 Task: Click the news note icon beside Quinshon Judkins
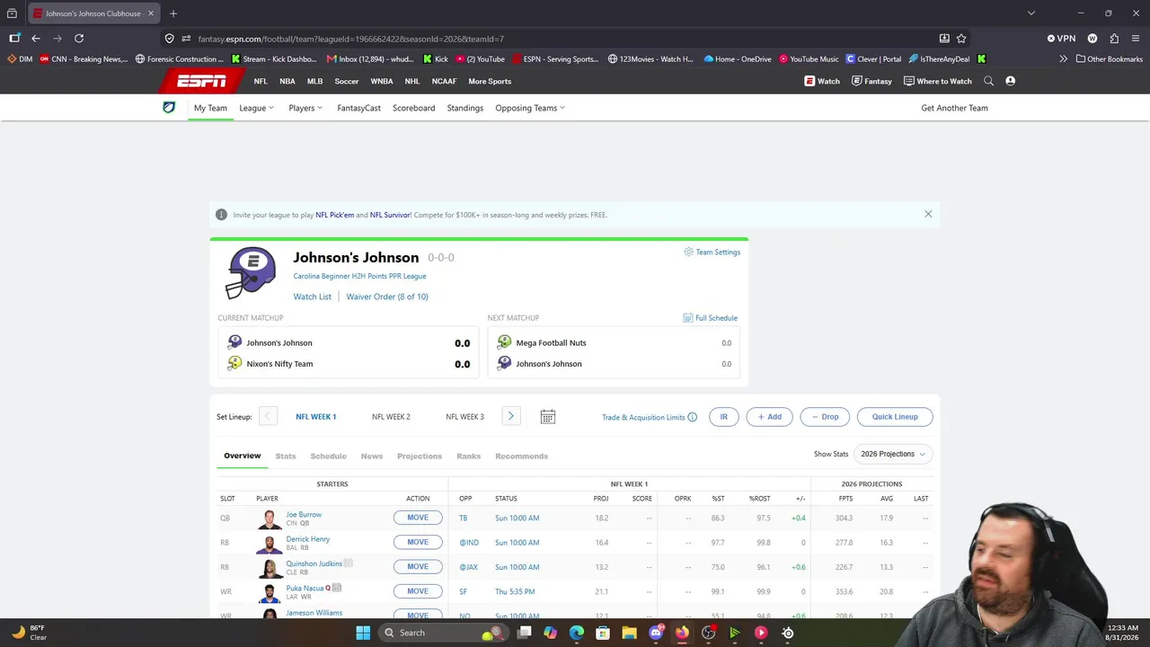point(348,563)
